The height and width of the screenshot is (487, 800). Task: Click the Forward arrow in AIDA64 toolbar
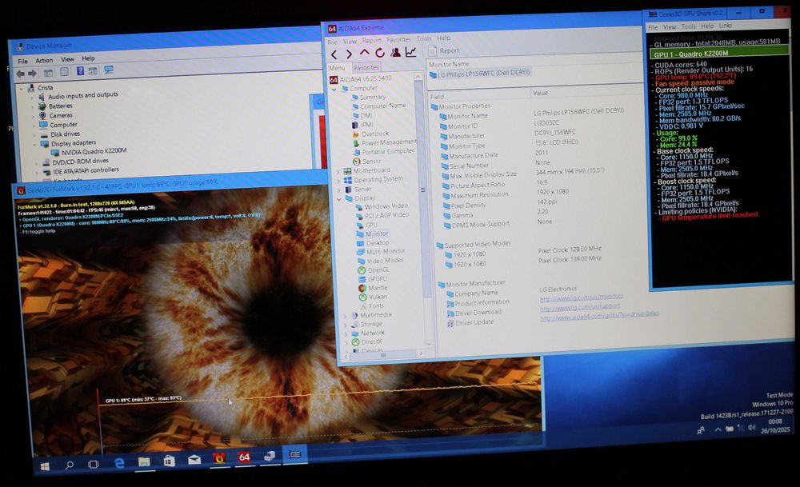pyautogui.click(x=349, y=54)
